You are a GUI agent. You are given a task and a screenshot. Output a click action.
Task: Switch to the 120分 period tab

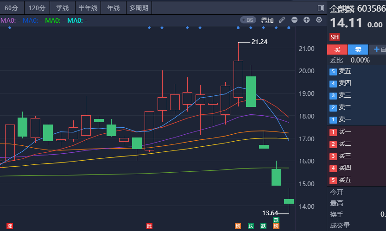pyautogui.click(x=37, y=8)
